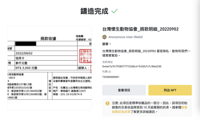Click the 跟單 1 count

(x=106, y=44)
